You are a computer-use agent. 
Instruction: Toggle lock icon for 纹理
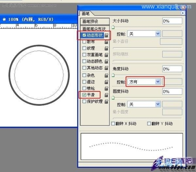coord(106,48)
